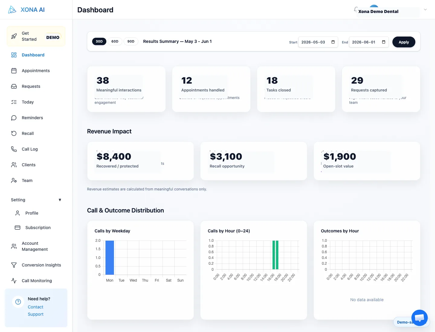This screenshot has width=435, height=332.
Task: Click the Calls by Weekday chart title
Action: [112, 231]
